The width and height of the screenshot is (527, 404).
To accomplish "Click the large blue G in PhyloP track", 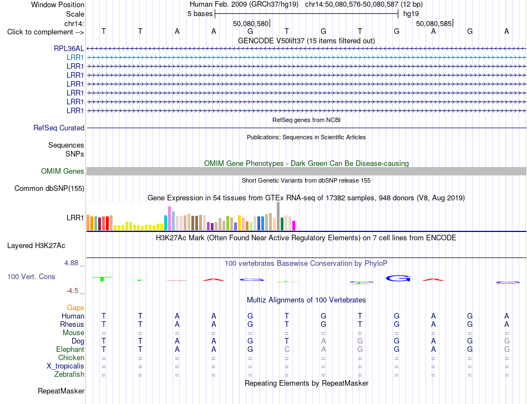I will pyautogui.click(x=398, y=278).
